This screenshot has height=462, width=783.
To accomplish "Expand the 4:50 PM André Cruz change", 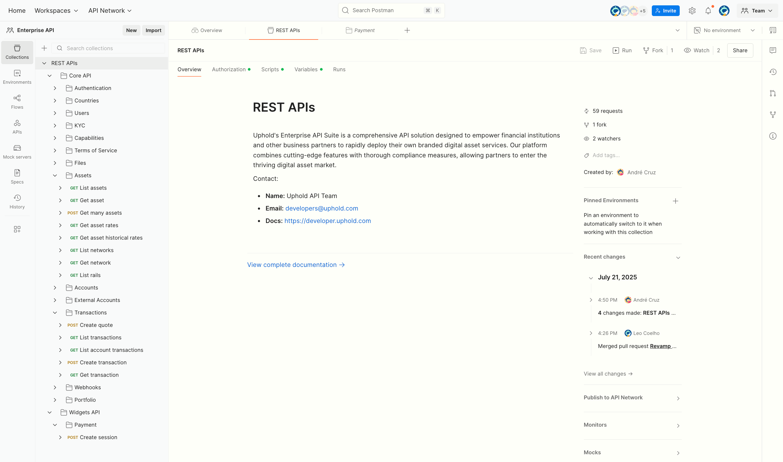I will click(591, 300).
